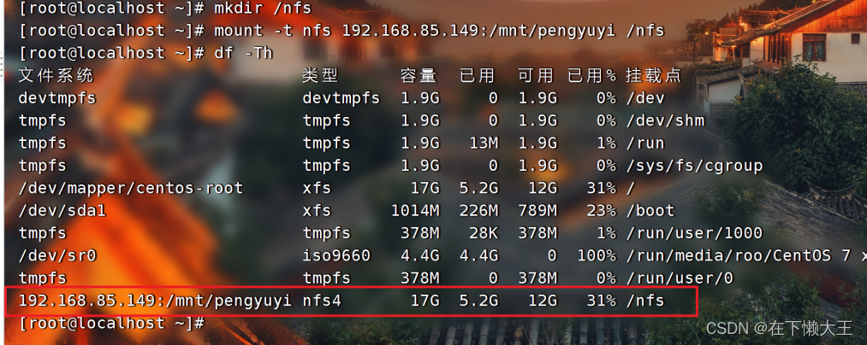The height and width of the screenshot is (345, 867).
Task: Click '/dev/mapper/centos-root' filesystem entry
Action: click(130, 188)
